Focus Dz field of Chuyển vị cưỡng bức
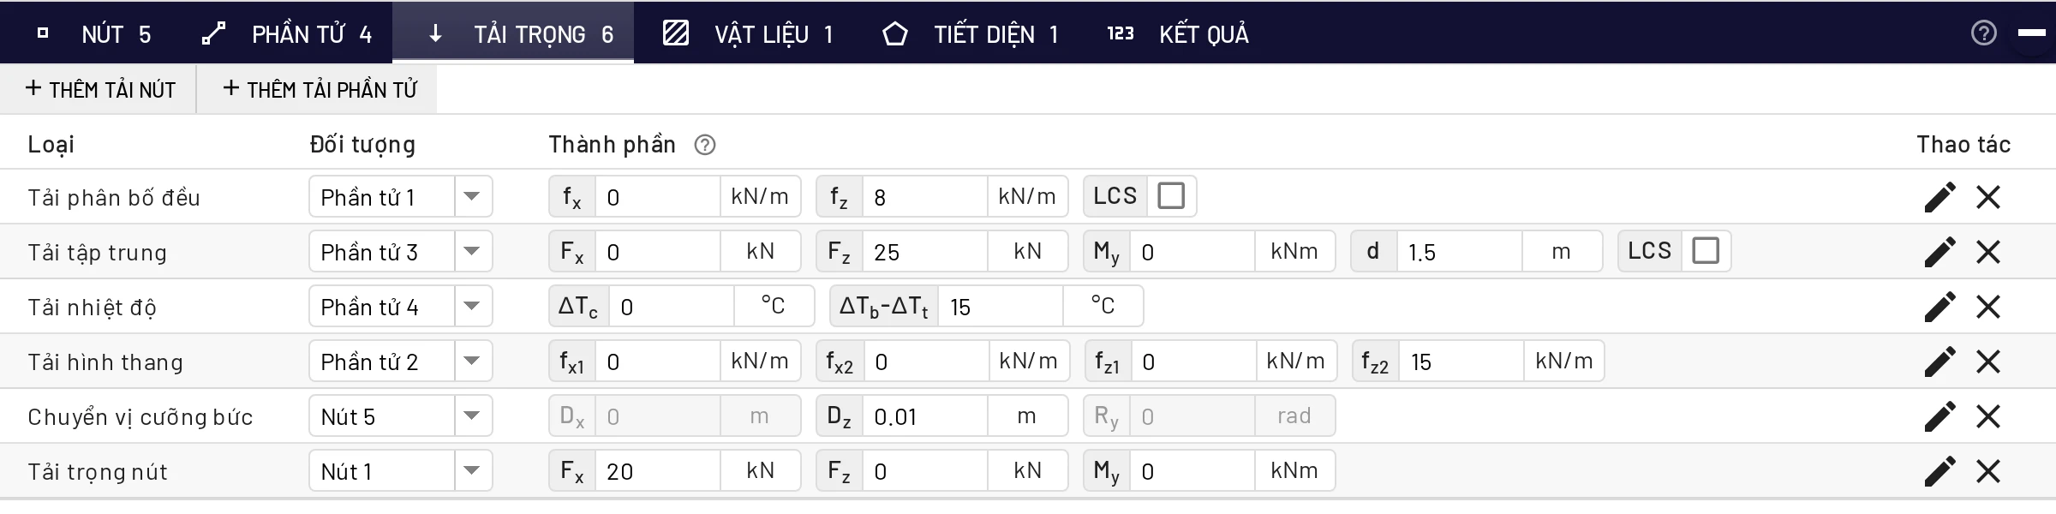 pyautogui.click(x=924, y=416)
